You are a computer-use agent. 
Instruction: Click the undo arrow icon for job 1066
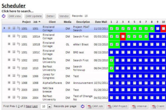coord(18,76)
